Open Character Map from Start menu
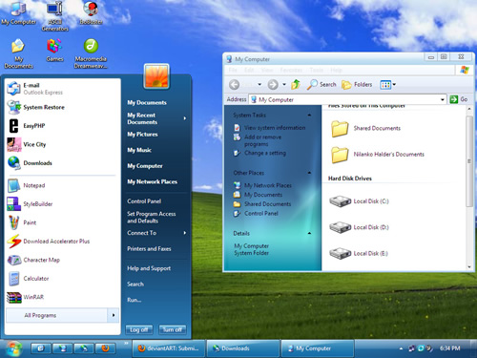 coord(63,260)
